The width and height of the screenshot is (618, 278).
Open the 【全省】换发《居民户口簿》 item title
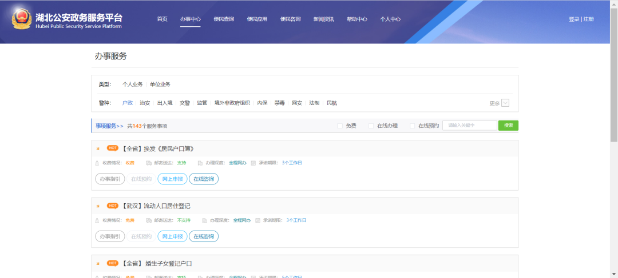157,148
